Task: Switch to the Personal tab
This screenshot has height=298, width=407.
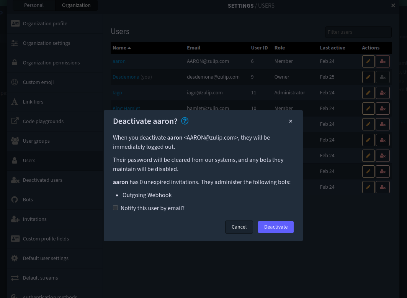Action: coord(34,5)
